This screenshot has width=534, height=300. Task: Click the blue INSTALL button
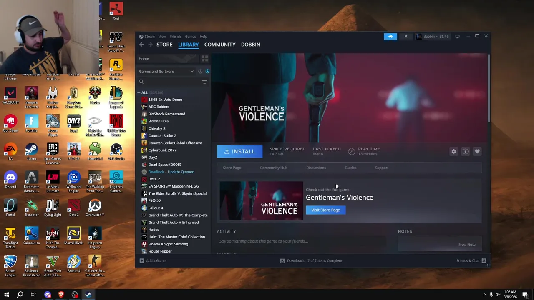tap(239, 152)
